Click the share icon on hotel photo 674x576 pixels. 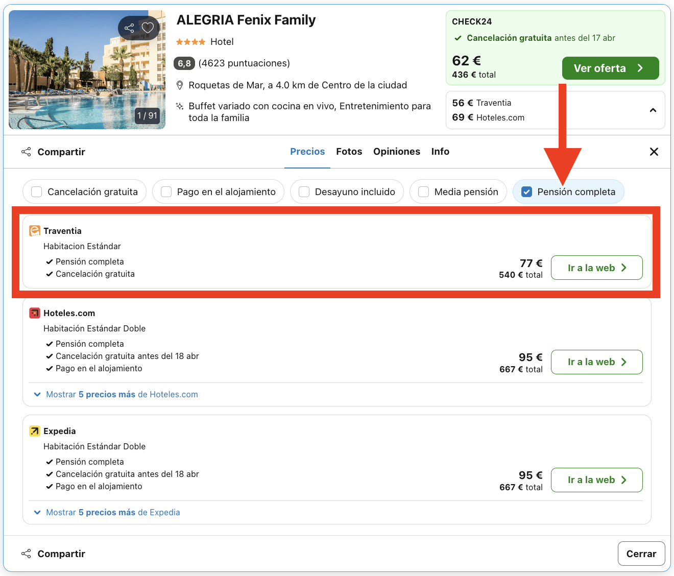coord(129,28)
